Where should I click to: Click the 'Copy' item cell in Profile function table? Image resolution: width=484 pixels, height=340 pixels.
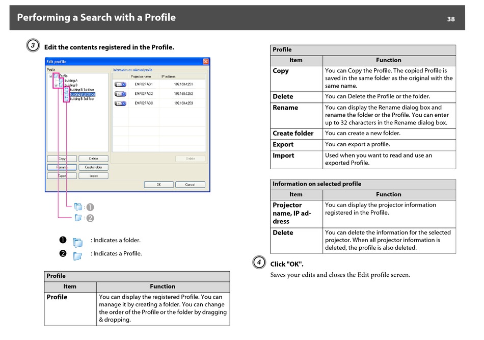click(x=297, y=79)
